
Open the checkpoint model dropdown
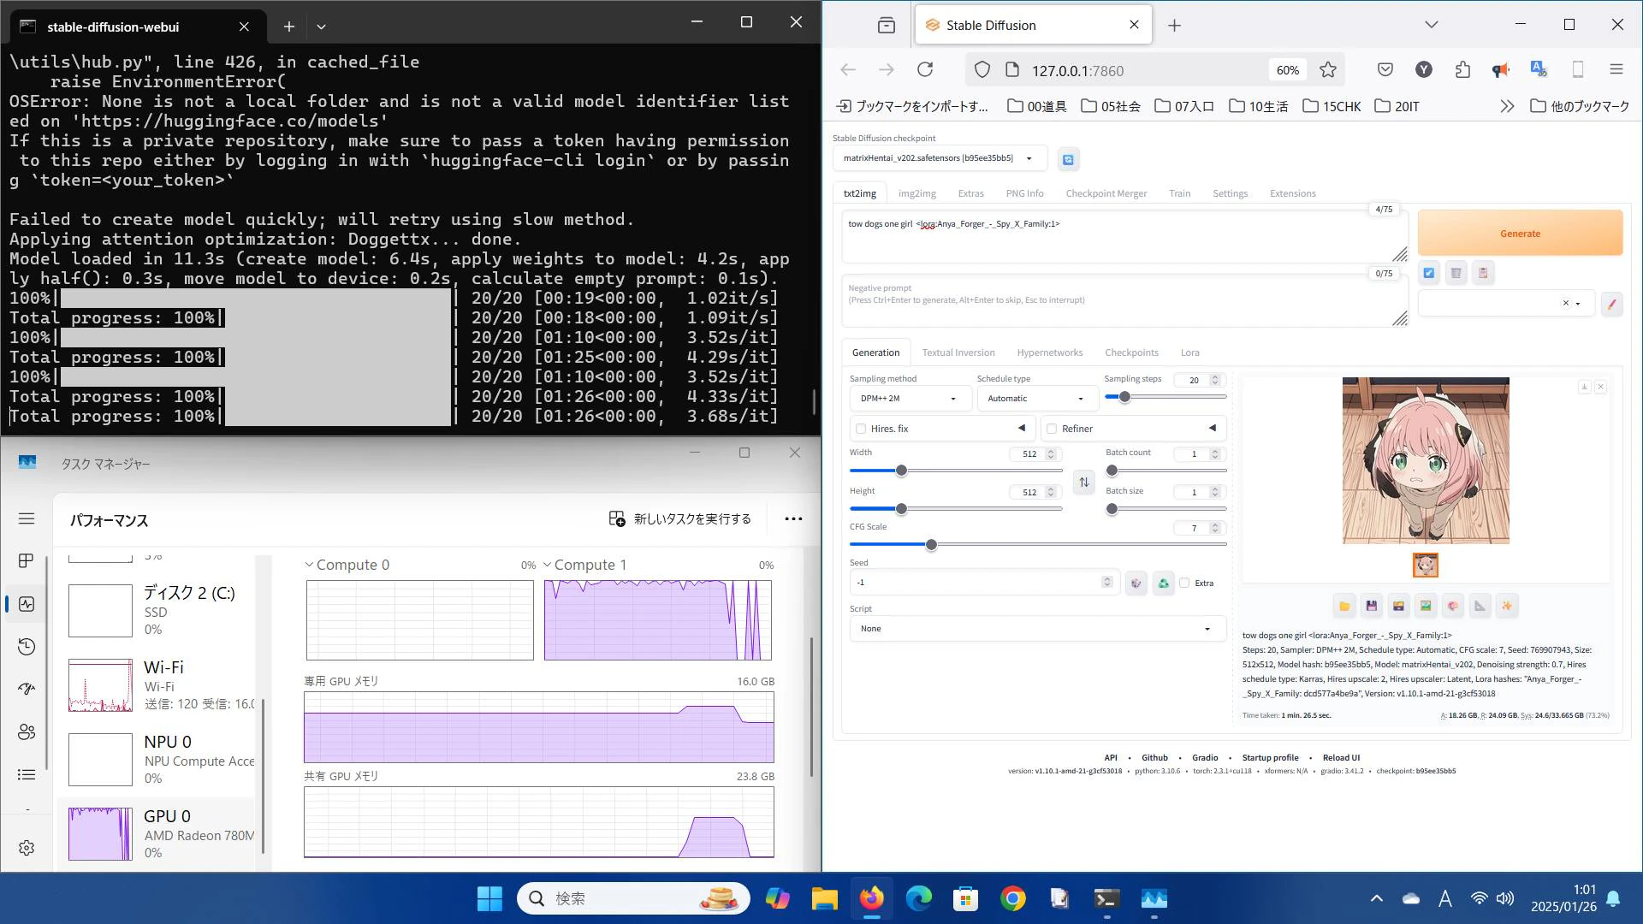click(x=940, y=158)
